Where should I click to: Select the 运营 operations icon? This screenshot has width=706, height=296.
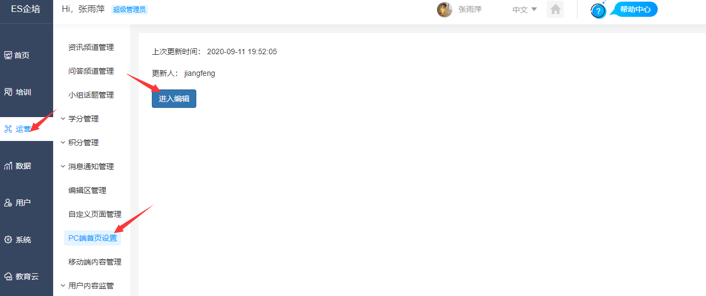tap(8, 129)
